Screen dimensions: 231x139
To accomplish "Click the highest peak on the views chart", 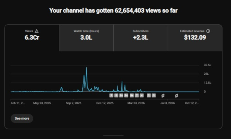I will click(x=86, y=68).
